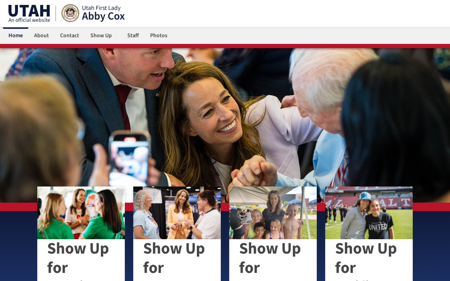Open the UTAH official website logo
The width and height of the screenshot is (450, 281).
[29, 14]
